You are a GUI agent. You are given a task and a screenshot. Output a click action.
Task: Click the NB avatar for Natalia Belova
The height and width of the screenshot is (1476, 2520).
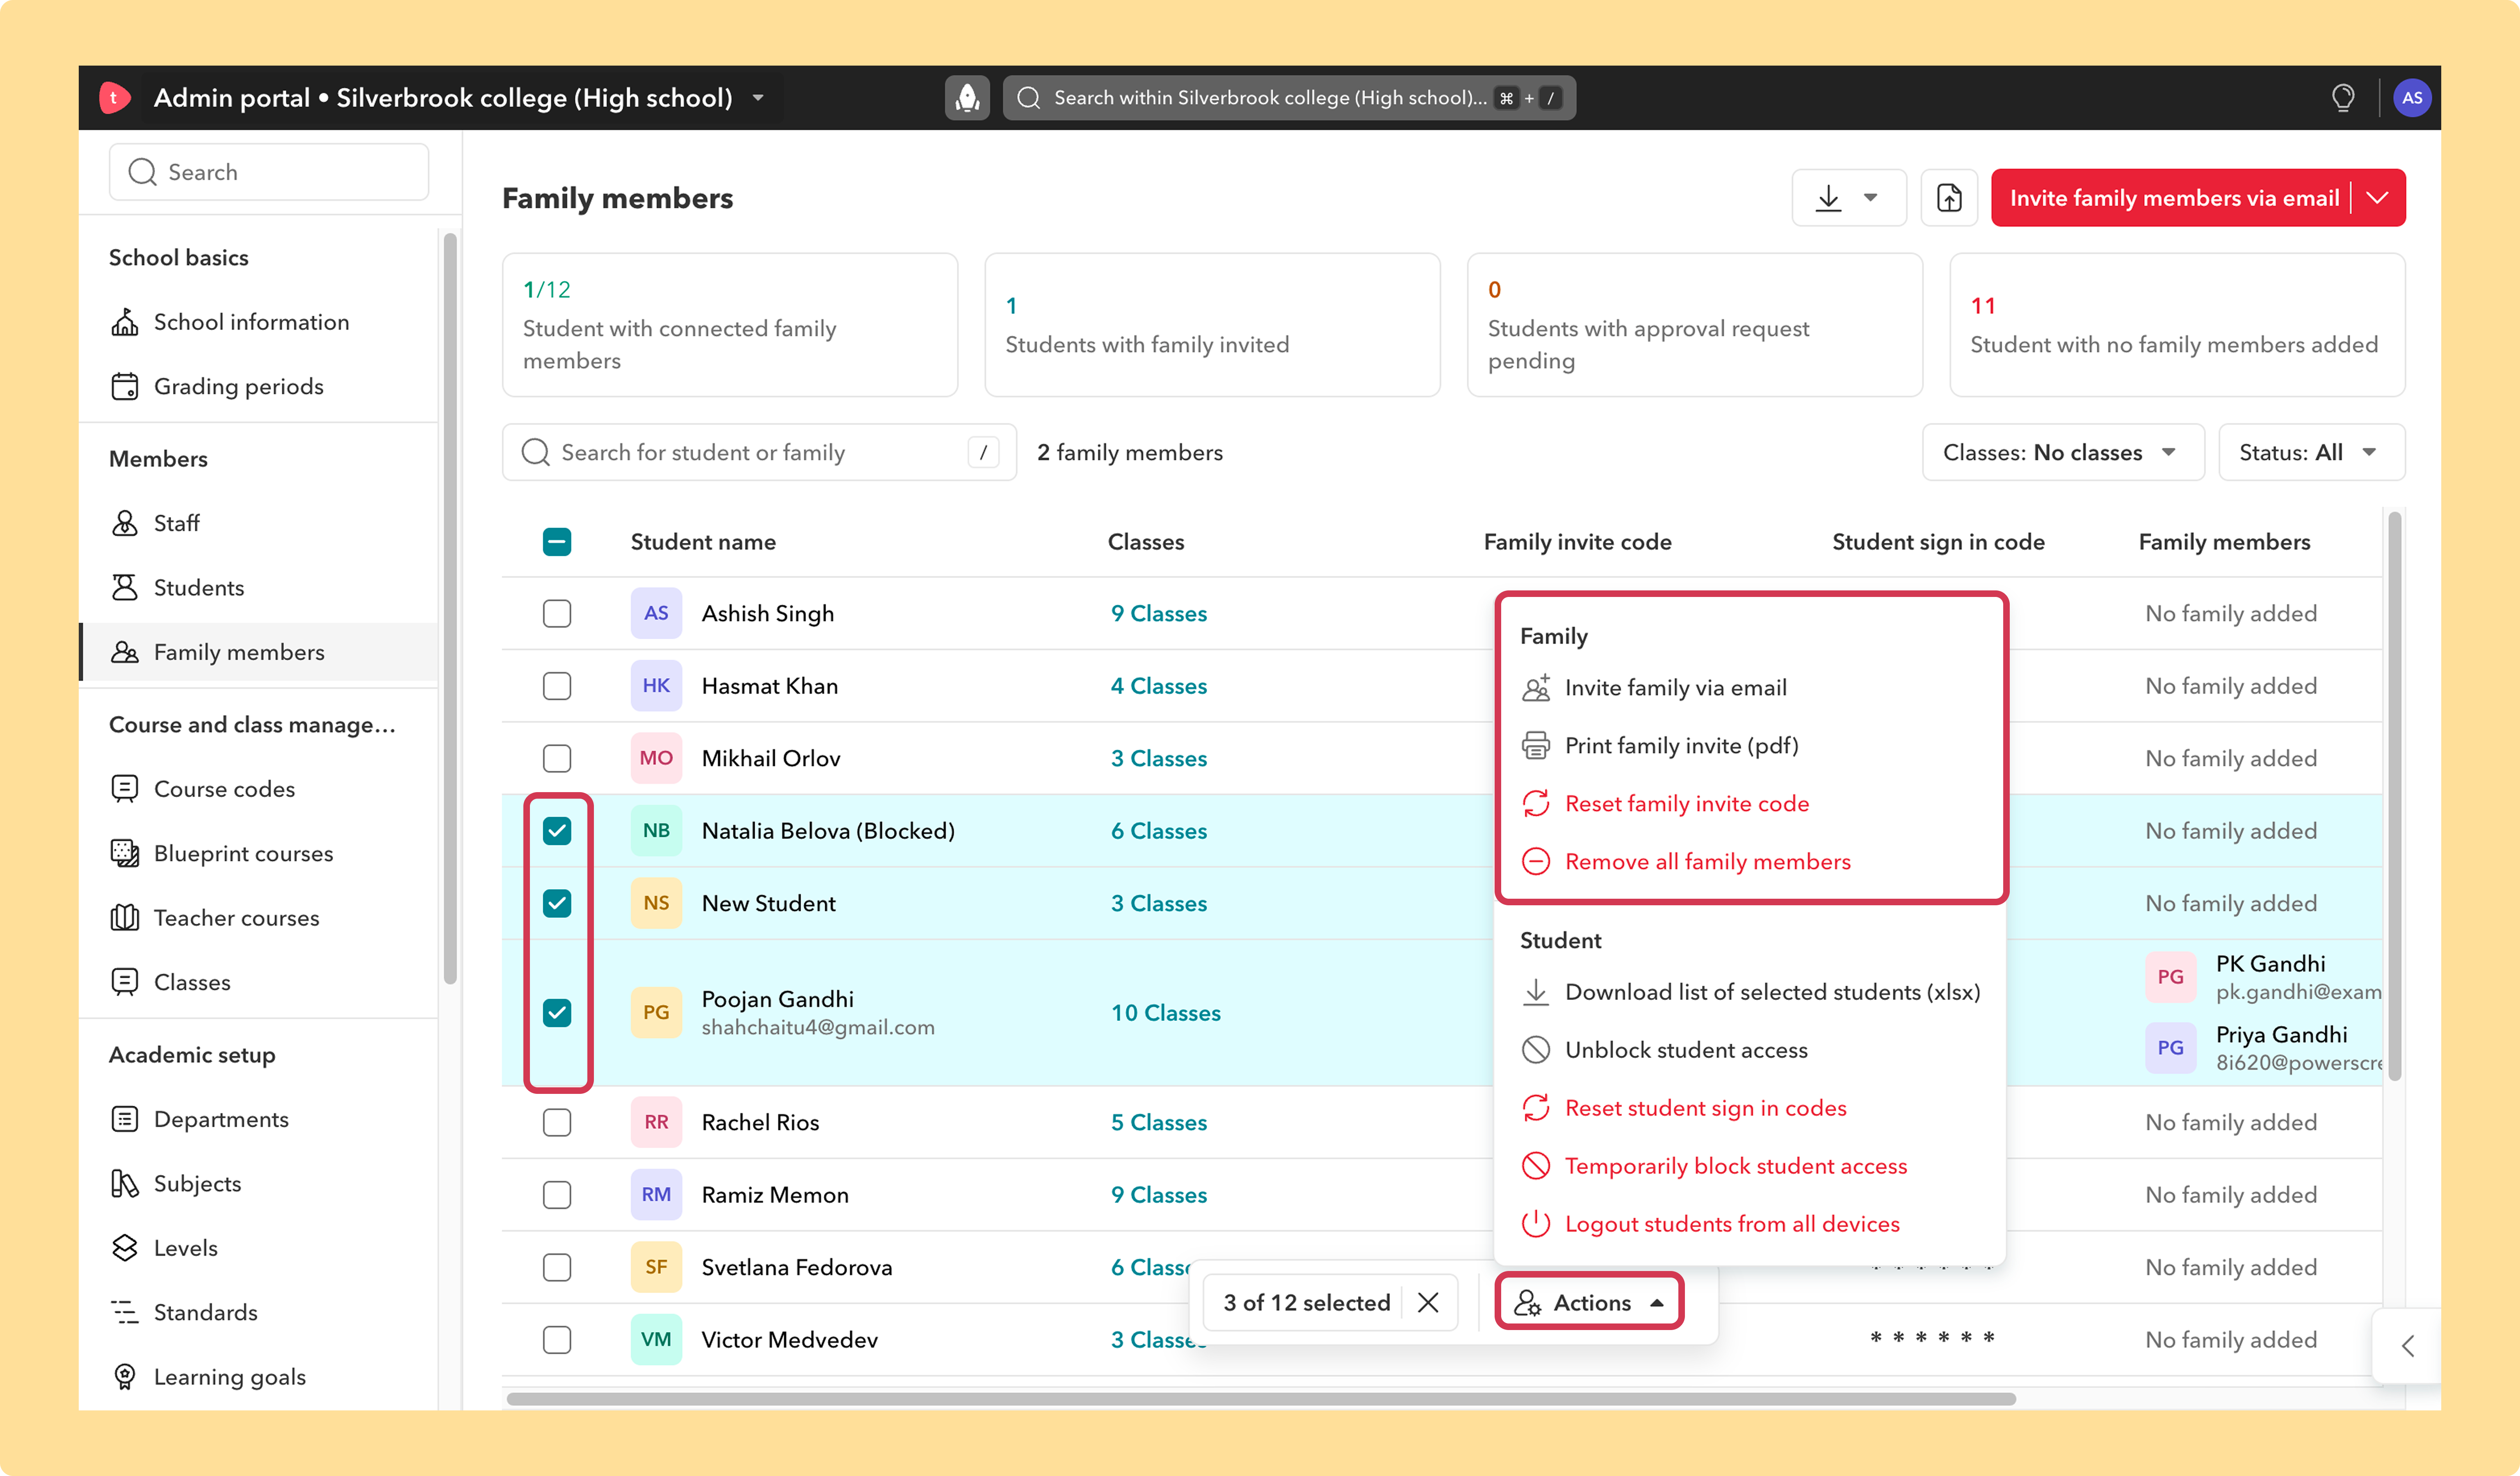(x=656, y=830)
